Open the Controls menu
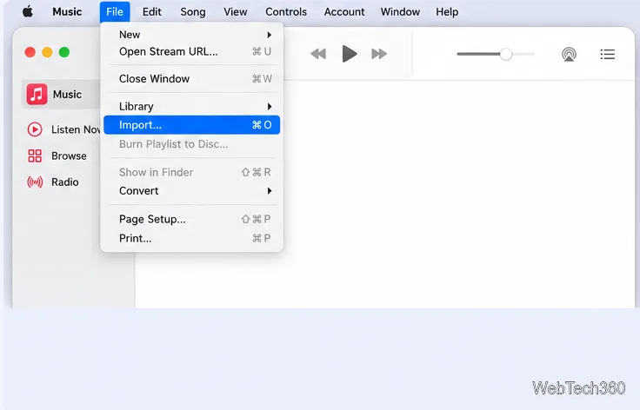Screen dimensions: 640x410 286,12
